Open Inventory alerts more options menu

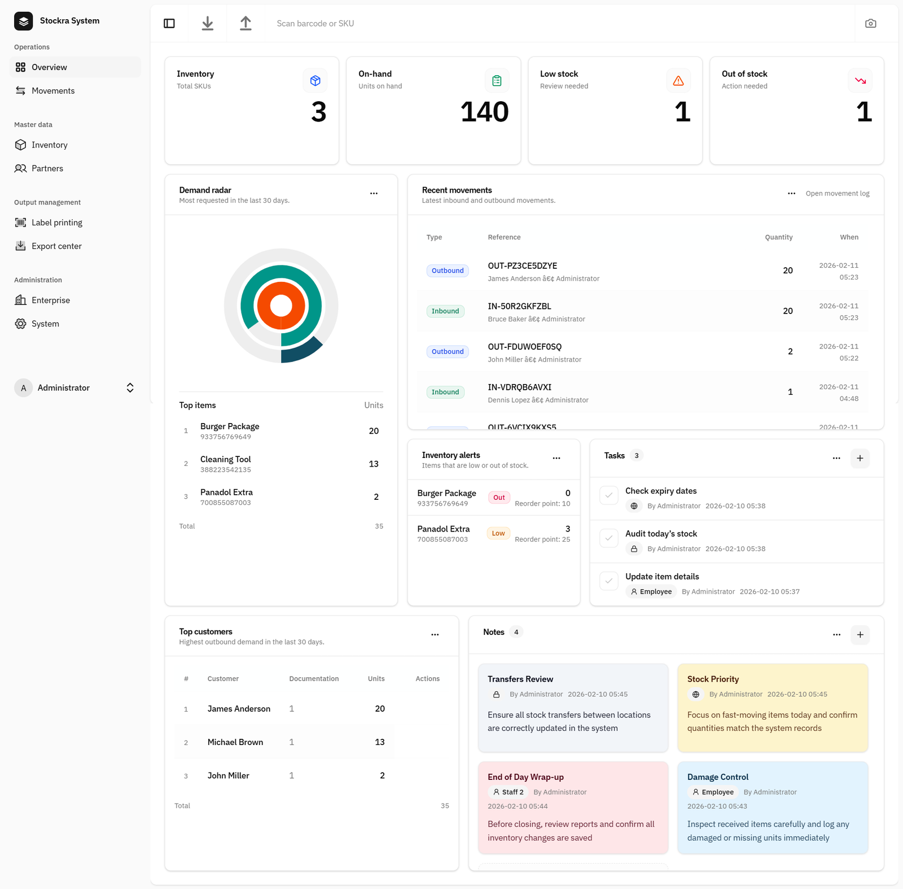(x=556, y=459)
